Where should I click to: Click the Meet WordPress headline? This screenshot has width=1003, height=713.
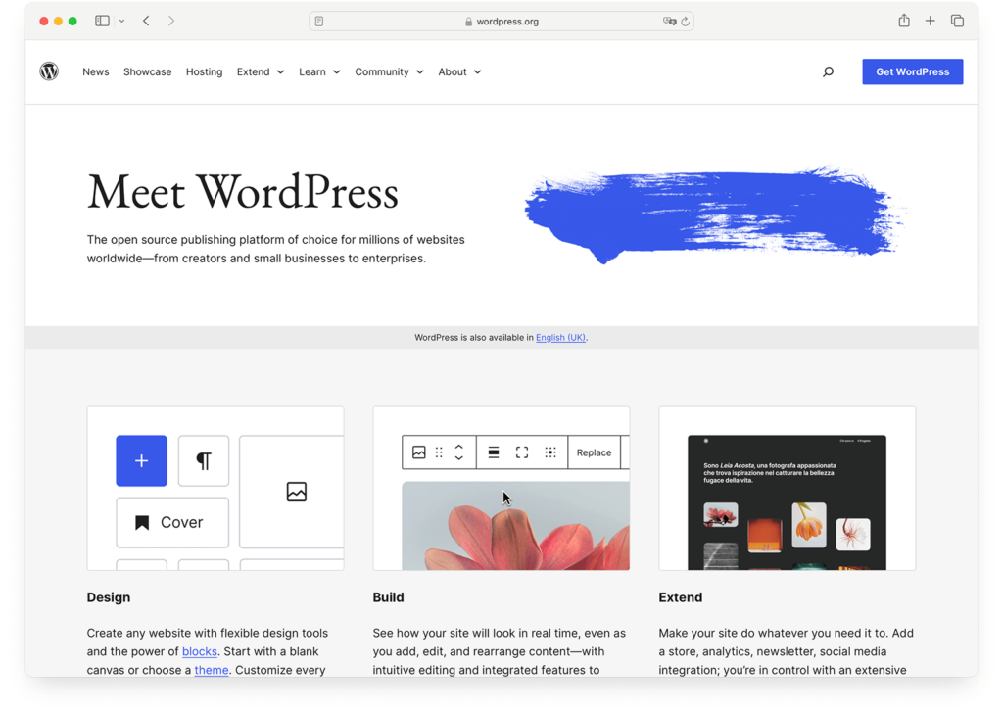point(243,192)
